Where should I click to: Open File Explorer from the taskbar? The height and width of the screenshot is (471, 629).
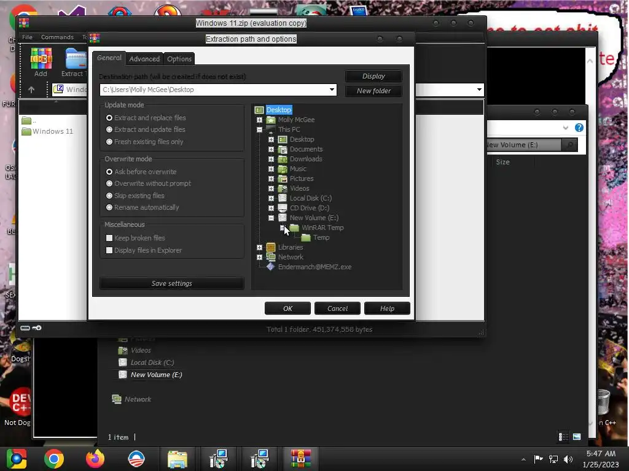[x=178, y=459]
